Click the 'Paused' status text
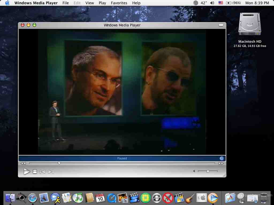The height and width of the screenshot is (205, 274). [122, 158]
